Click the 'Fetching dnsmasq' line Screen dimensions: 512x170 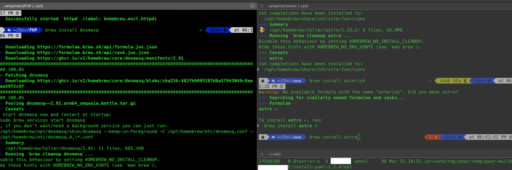click(27, 75)
